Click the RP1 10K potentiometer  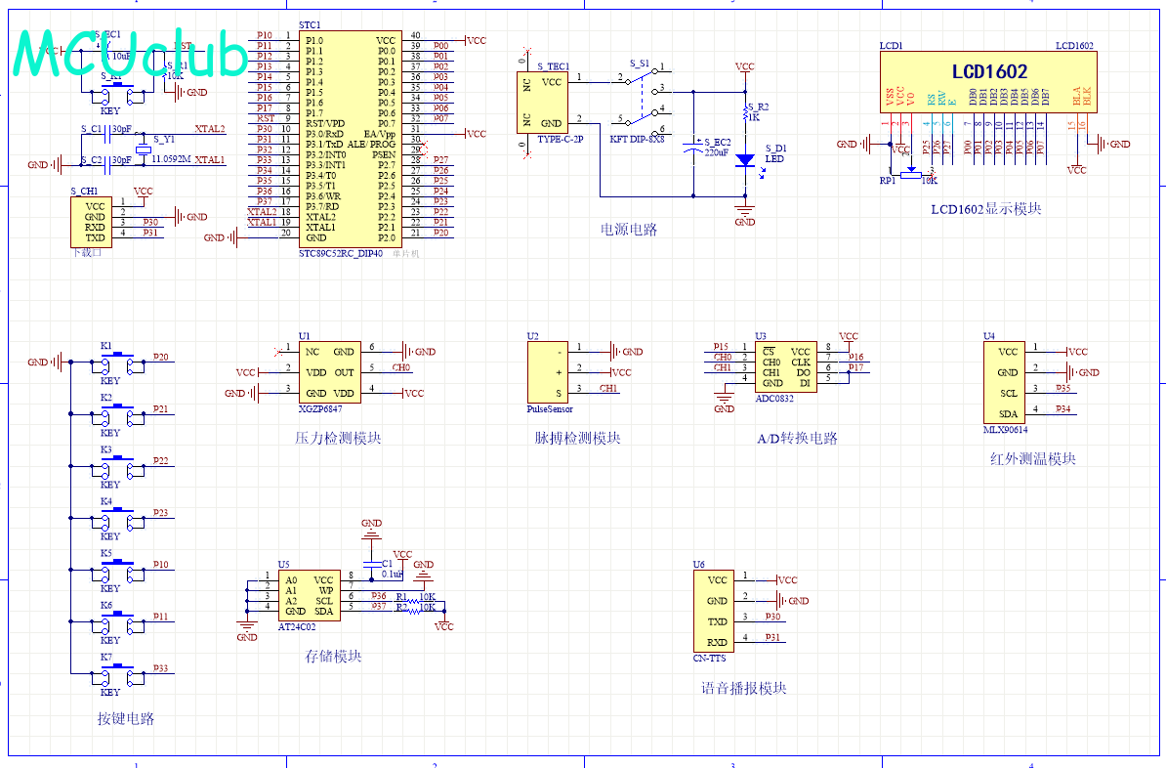911,174
